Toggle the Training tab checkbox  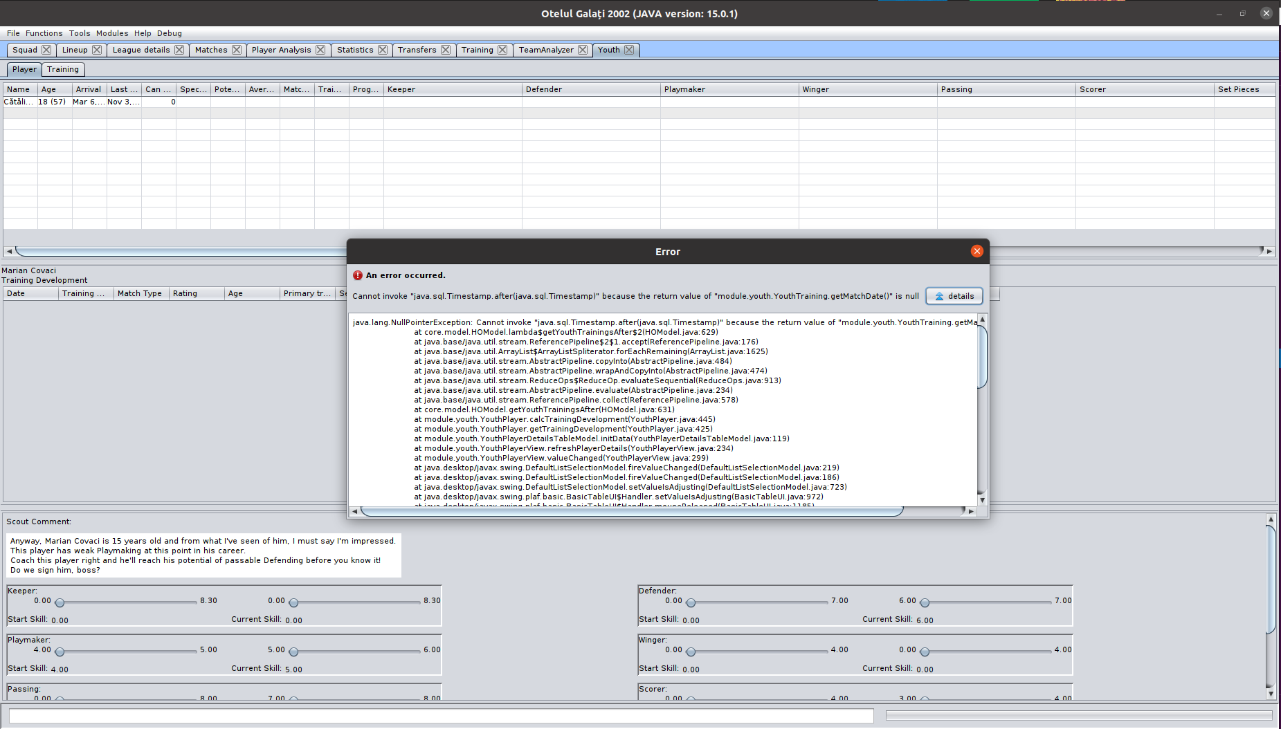pos(501,49)
